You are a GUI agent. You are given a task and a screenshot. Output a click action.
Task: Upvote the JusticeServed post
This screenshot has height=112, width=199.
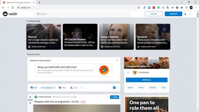coord(30,97)
